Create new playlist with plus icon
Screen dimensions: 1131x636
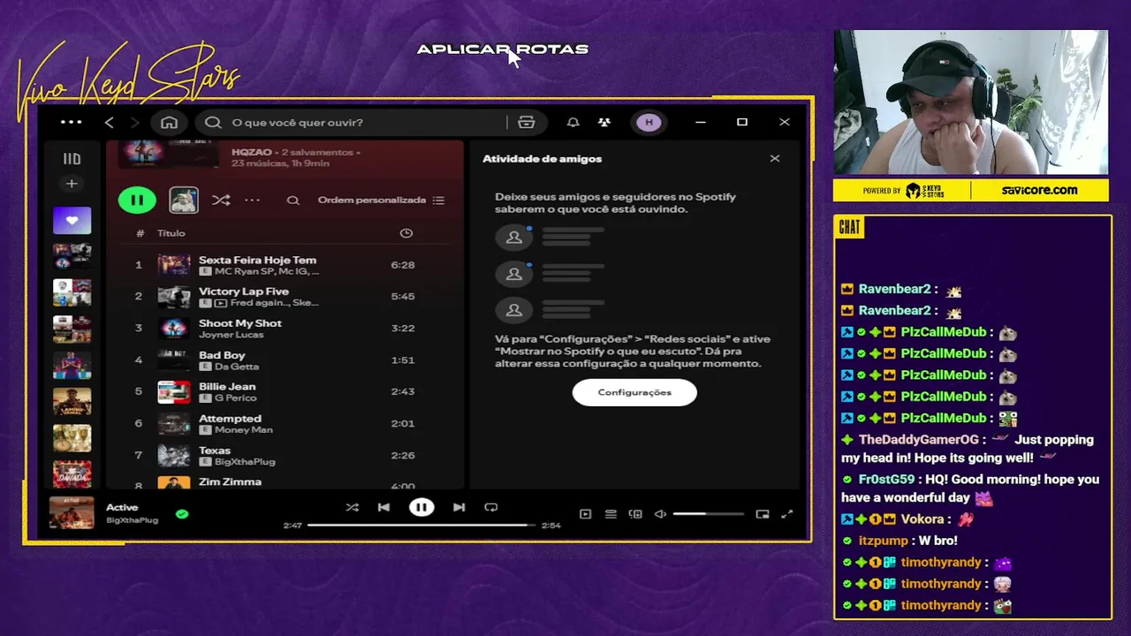tap(72, 184)
